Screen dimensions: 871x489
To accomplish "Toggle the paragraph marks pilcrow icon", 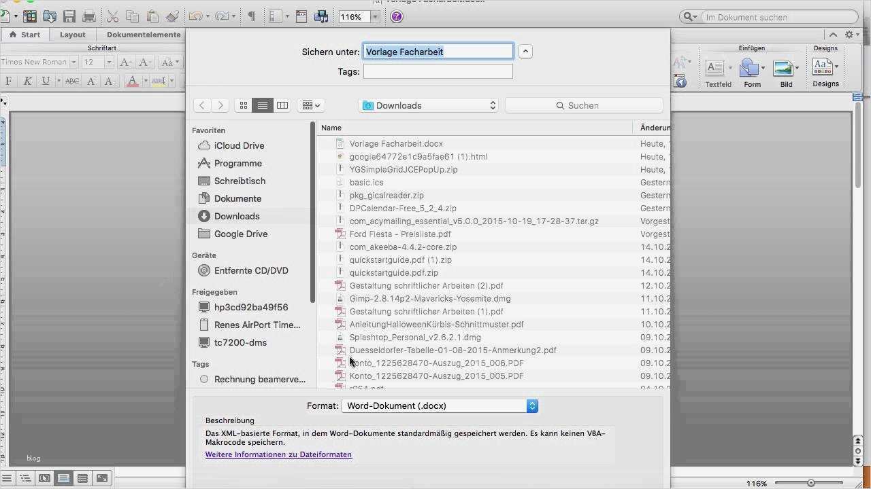I will pos(251,16).
